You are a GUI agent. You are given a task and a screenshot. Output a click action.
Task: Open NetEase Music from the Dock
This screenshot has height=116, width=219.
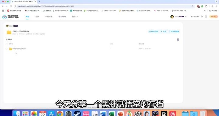point(172,114)
